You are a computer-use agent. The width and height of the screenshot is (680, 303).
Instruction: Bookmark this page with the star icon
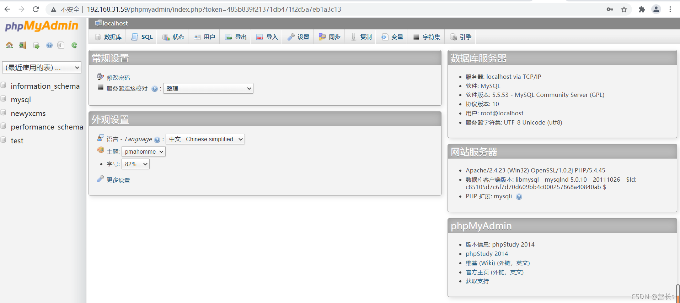pyautogui.click(x=624, y=9)
